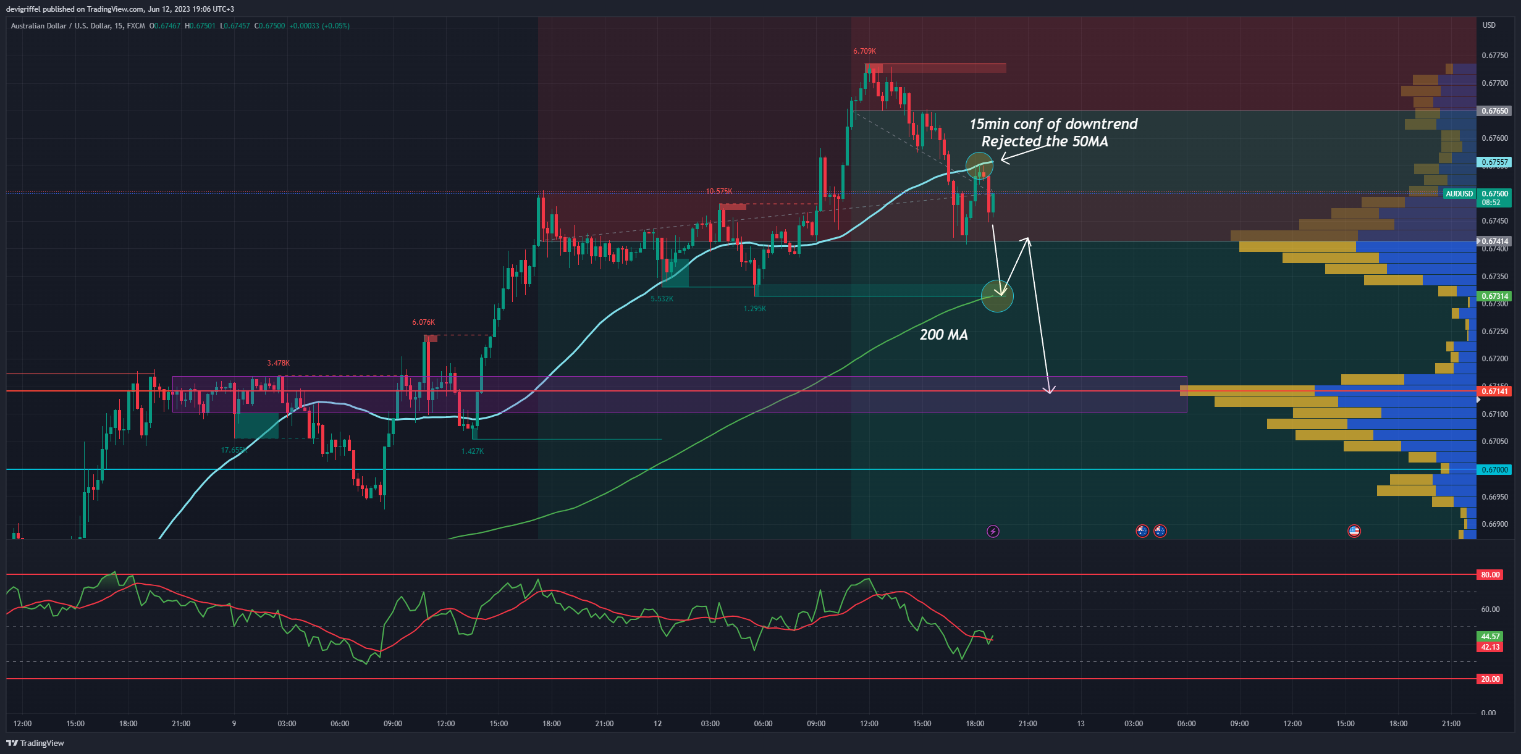This screenshot has height=754, width=1521.
Task: Click the USD currency label above the price scale
Action: 1489,25
